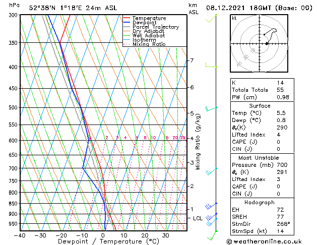This screenshot has width=317, height=245.
Task: Select the Dry Adiabat legend entry
Action: click(148, 31)
